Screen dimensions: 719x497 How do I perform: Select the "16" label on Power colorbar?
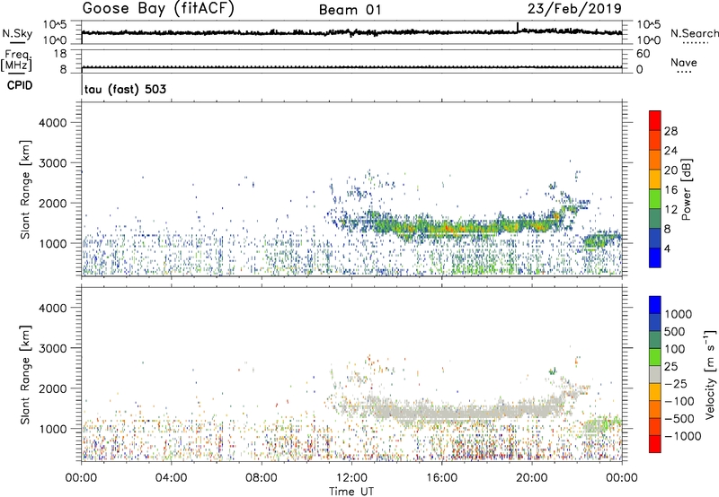point(670,190)
